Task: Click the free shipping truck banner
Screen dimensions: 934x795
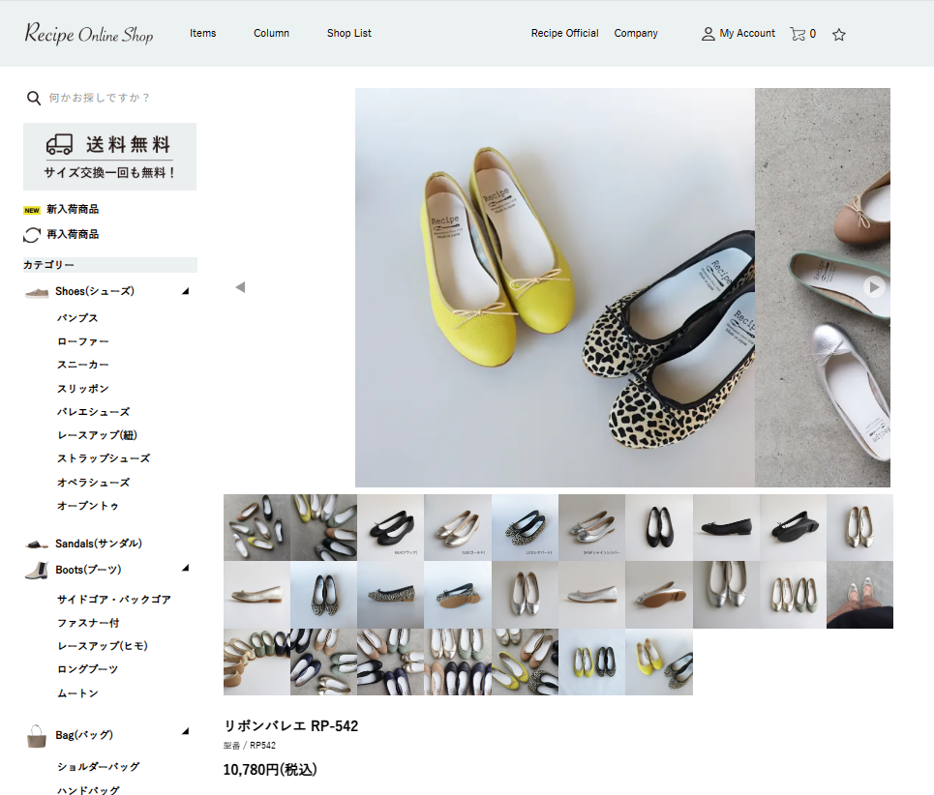Action: (x=109, y=157)
